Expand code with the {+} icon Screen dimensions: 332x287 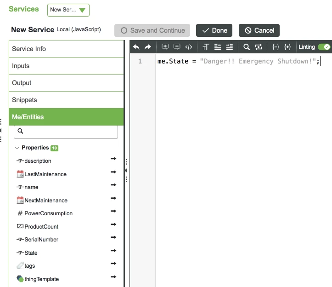(287, 47)
